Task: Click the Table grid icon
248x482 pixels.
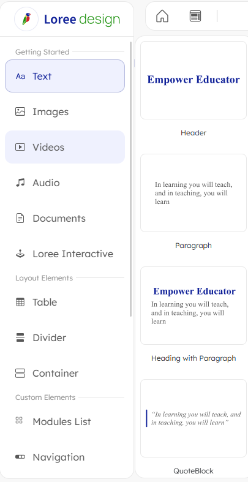Action: (x=20, y=302)
